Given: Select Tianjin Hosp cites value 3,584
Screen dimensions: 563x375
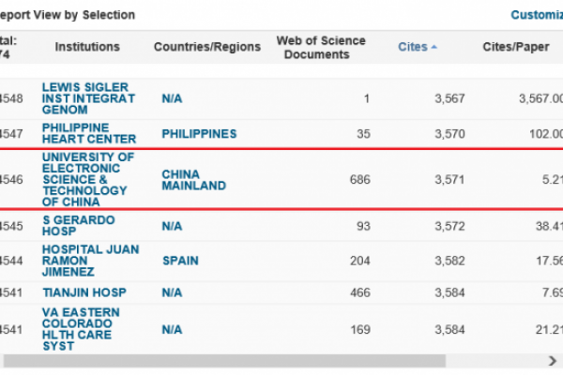Looking at the screenshot, I should tap(449, 292).
